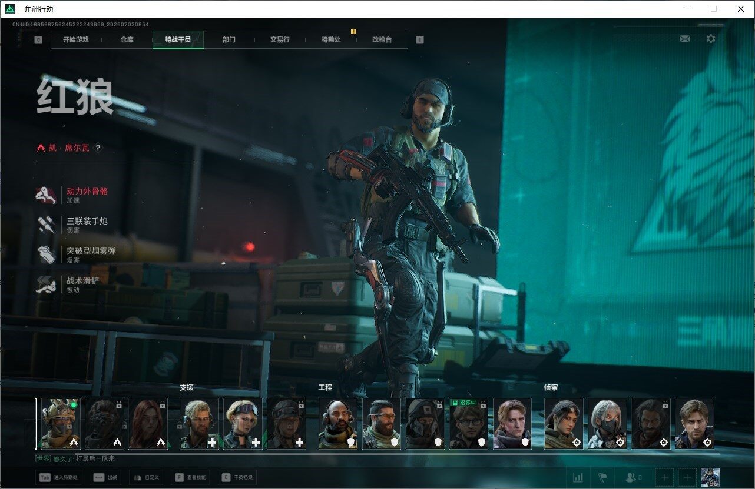Open the mail inbox envelope icon

click(x=684, y=39)
